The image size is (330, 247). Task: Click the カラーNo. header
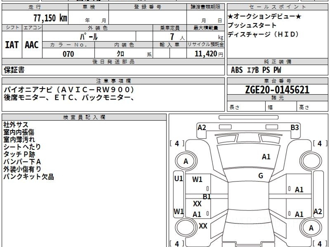pyautogui.click(x=68, y=45)
